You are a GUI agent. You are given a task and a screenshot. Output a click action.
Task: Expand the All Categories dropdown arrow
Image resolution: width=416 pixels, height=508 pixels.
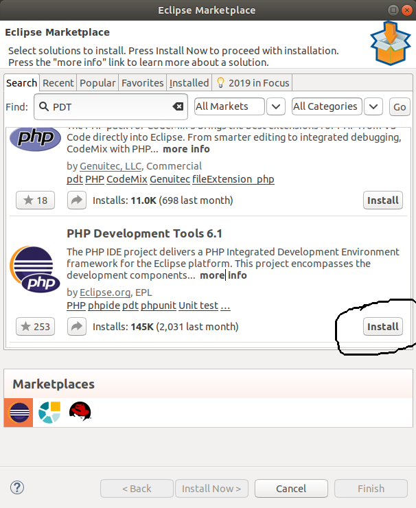[x=373, y=106]
